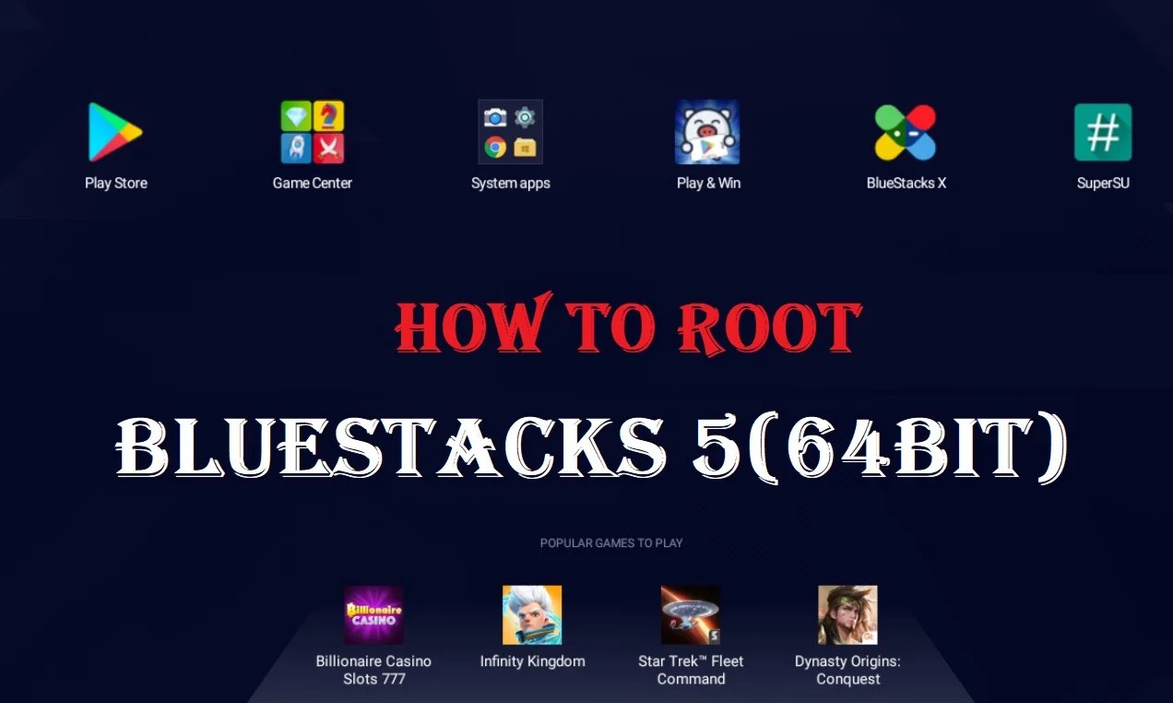Open the Camera inside System apps
Image resolution: width=1173 pixels, height=703 pixels.
point(495,116)
